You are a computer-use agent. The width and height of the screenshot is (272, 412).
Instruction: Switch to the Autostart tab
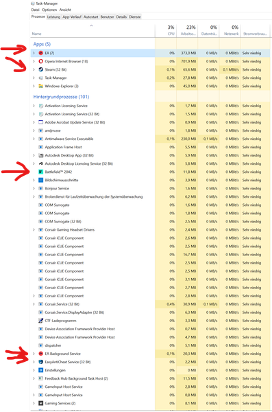(90, 16)
